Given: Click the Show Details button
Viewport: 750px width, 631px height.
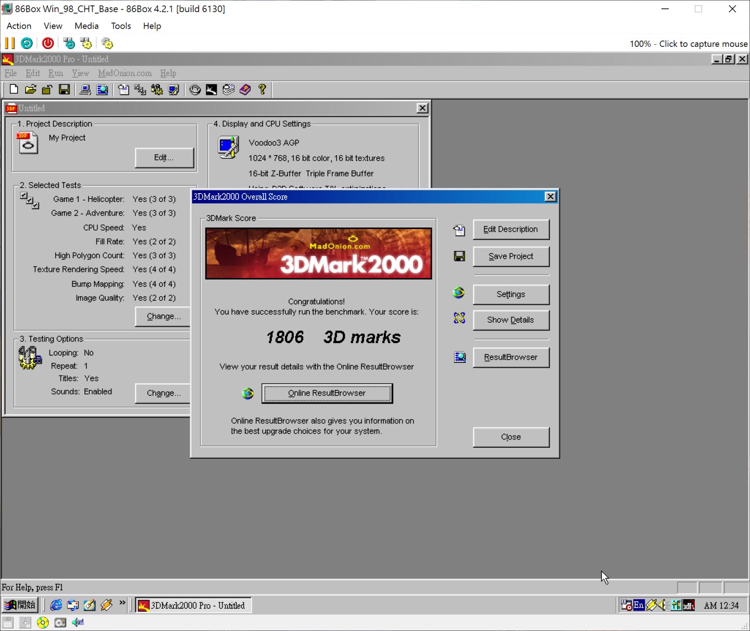Looking at the screenshot, I should pyautogui.click(x=511, y=320).
